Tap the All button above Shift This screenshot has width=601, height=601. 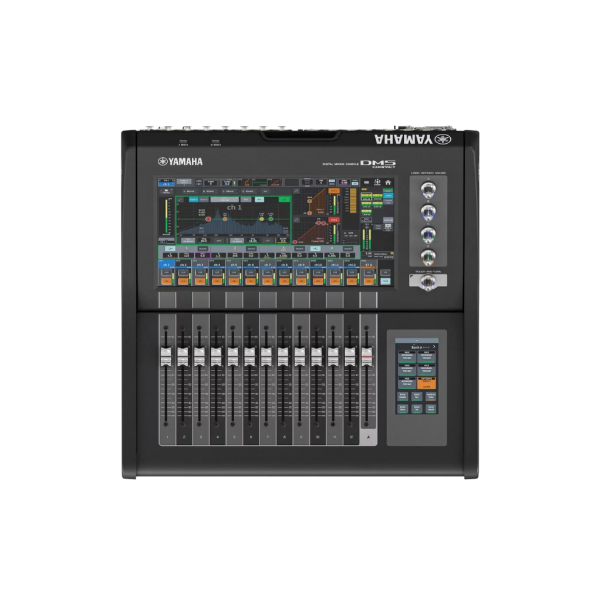(386, 272)
